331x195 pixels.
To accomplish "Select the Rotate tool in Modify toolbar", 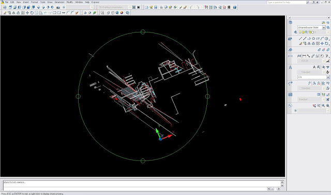I will (32, 13).
